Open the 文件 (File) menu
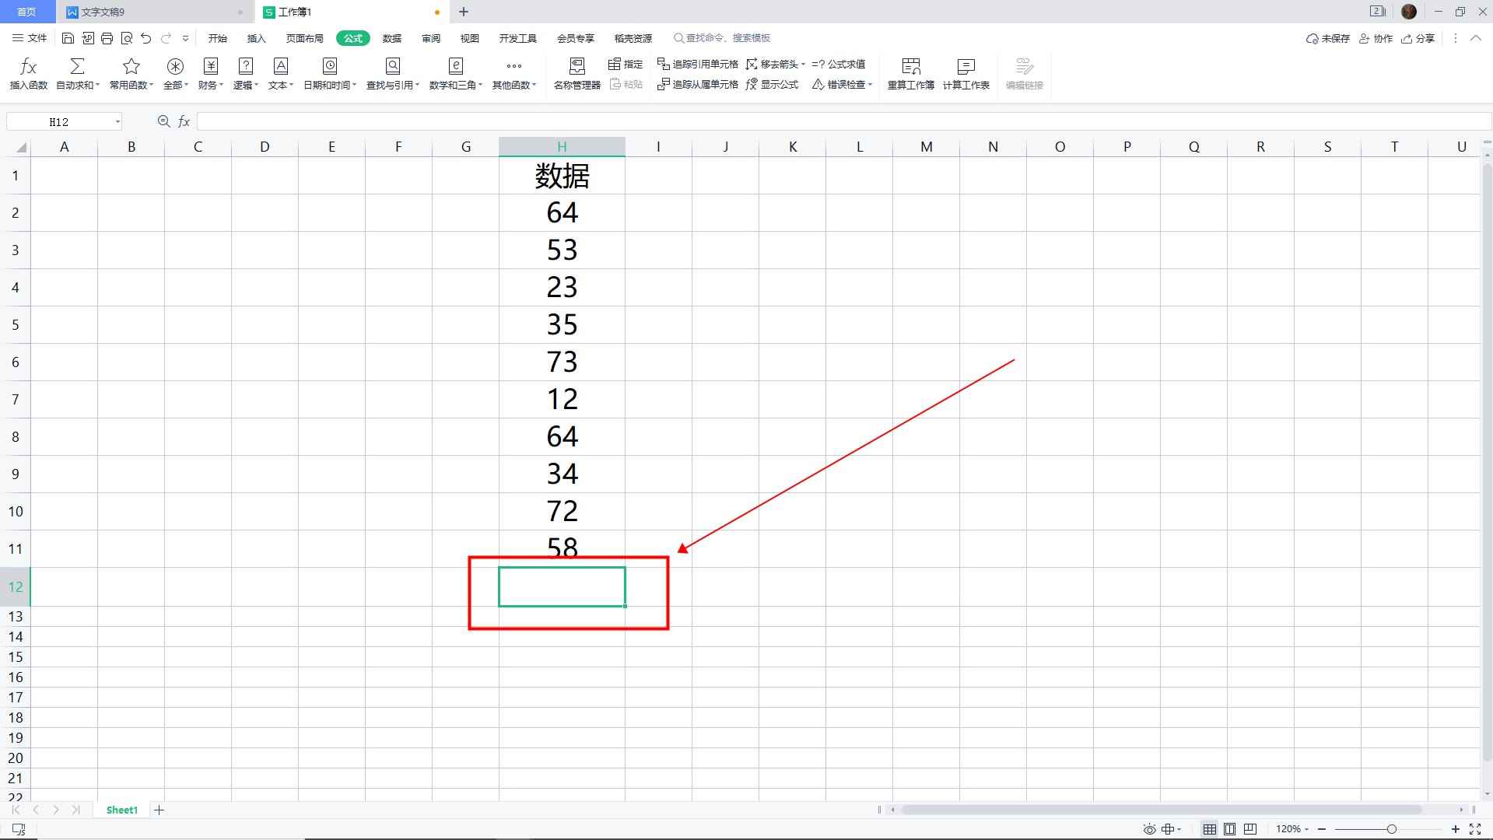The image size is (1493, 840). (30, 38)
